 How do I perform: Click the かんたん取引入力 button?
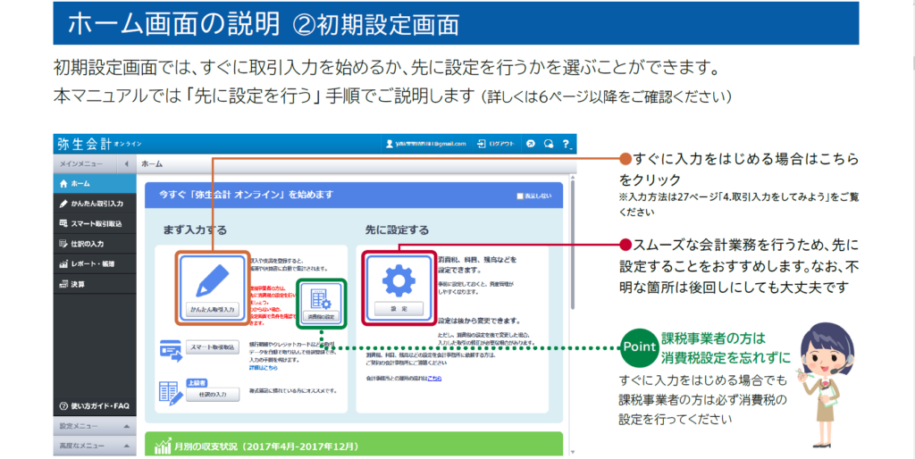pos(213,309)
